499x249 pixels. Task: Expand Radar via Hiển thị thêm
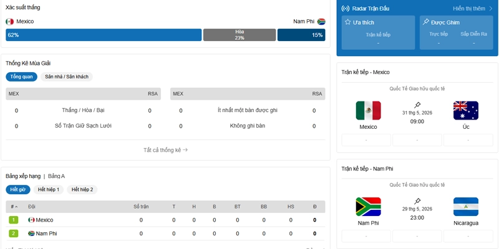tap(473, 9)
